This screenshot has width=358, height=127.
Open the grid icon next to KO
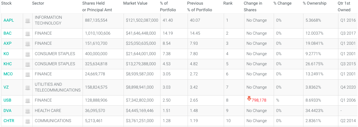click(28, 54)
